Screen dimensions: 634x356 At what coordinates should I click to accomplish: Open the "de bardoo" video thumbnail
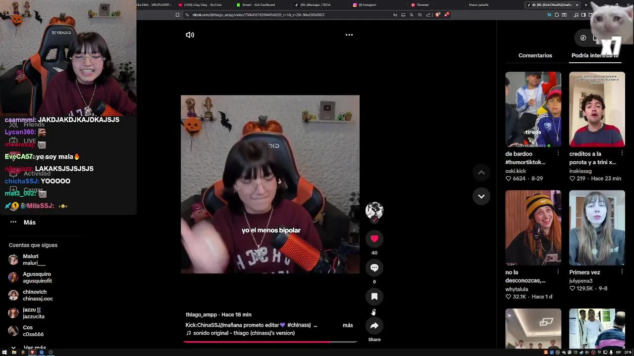(533, 109)
